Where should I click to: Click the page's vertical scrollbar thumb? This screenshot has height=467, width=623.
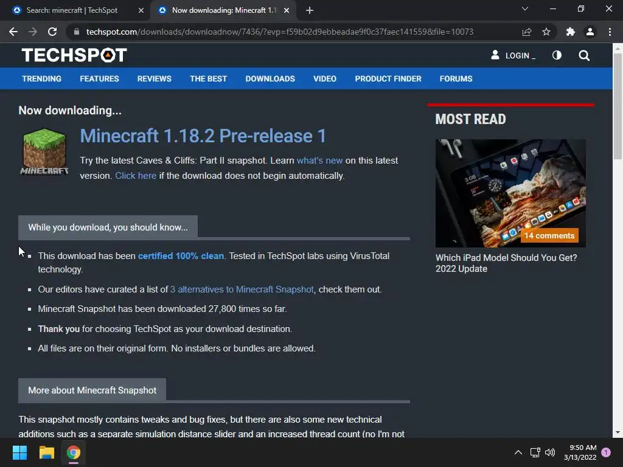(618, 106)
